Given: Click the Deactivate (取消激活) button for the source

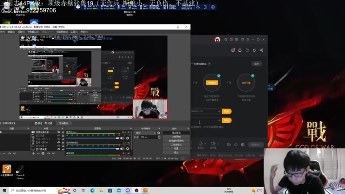Looking at the screenshot, I should pos(63,123).
